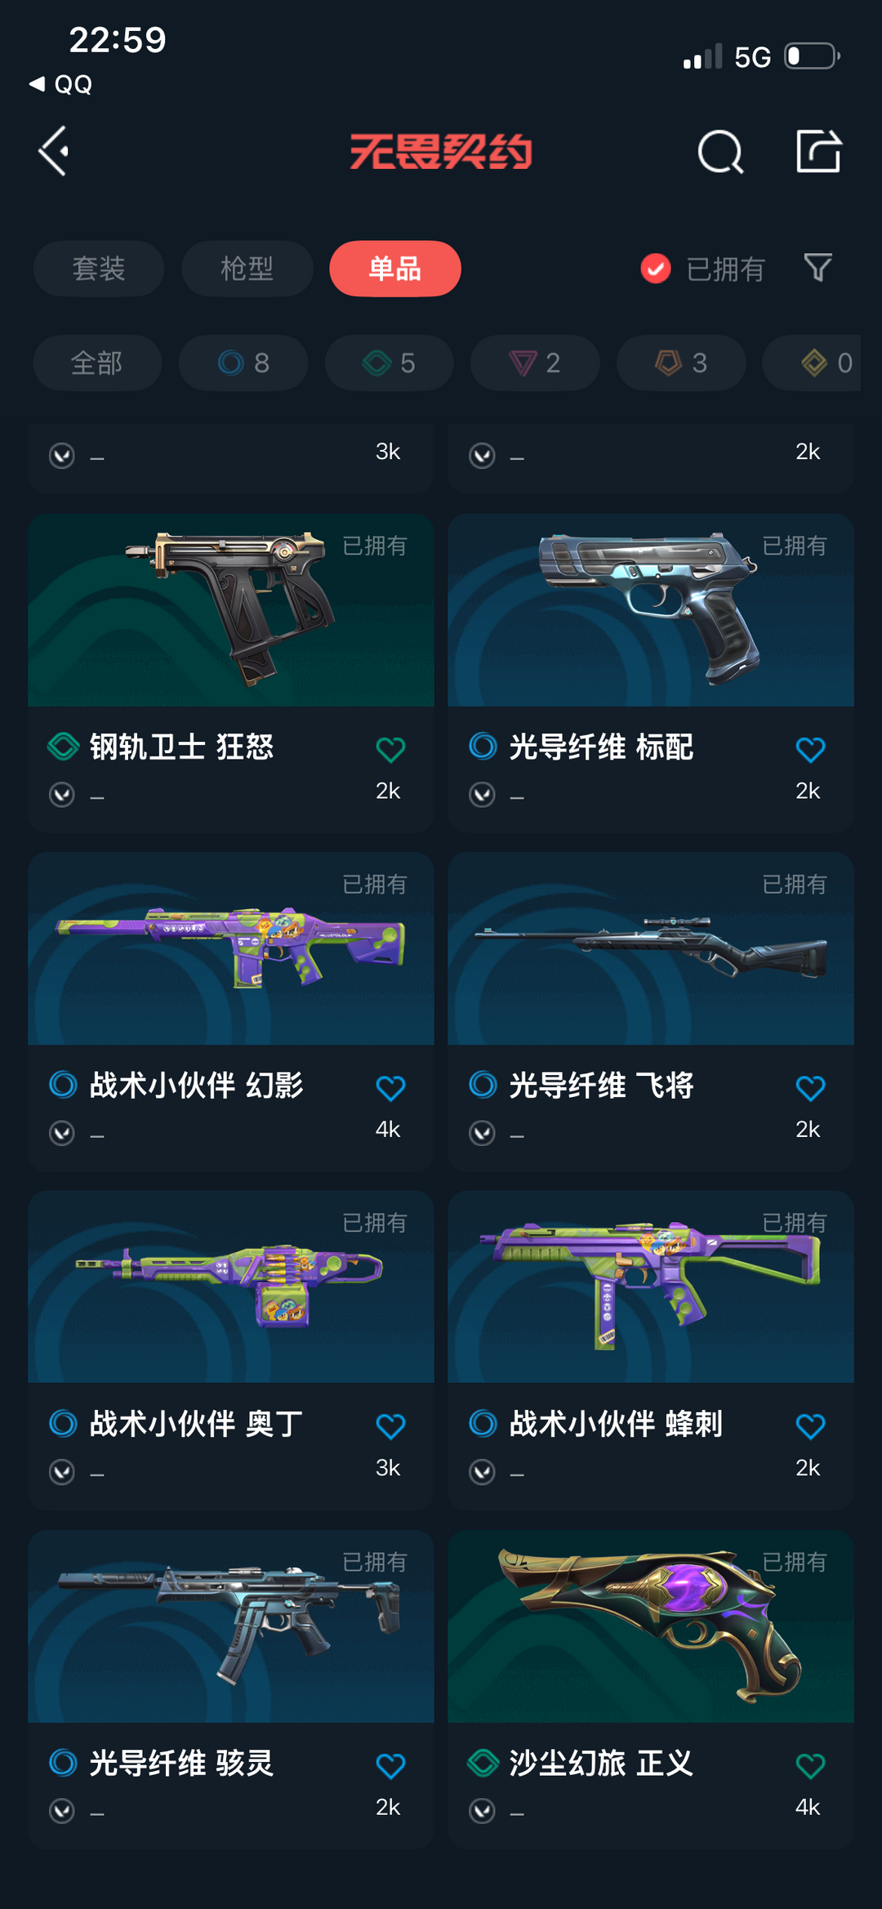The width and height of the screenshot is (882, 1909).
Task: Filter by pink tier showing 2
Action: click(x=535, y=363)
